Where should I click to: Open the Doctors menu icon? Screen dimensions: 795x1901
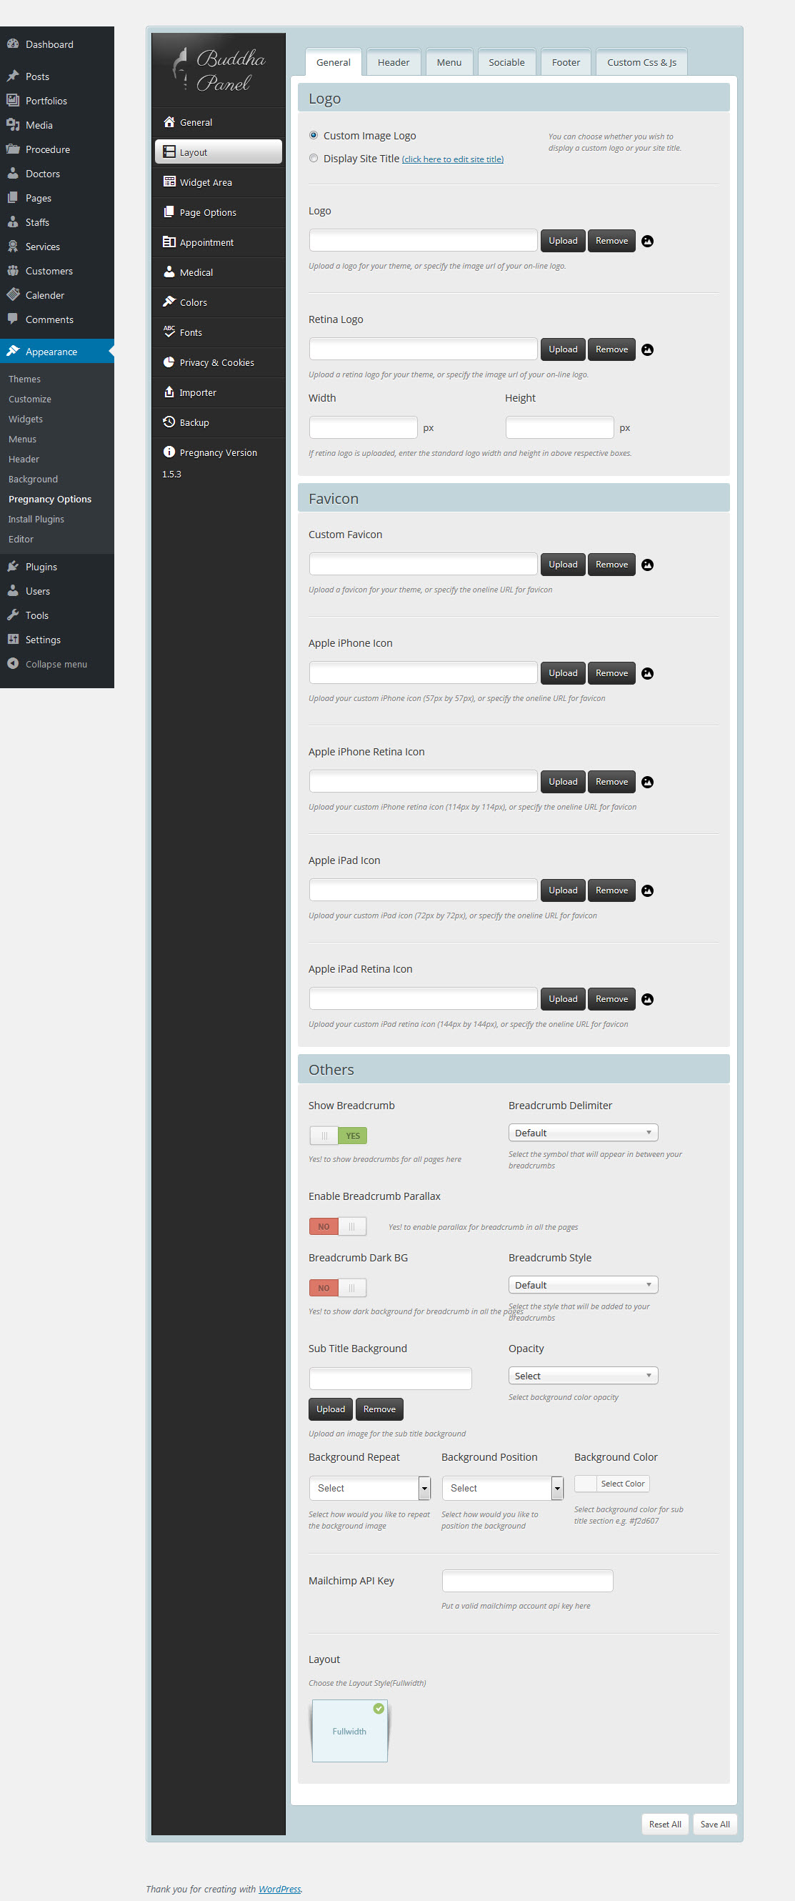(x=13, y=174)
